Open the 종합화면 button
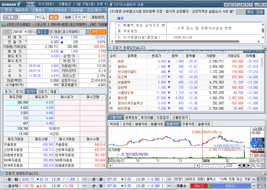This screenshot has width=267, height=190. pos(98,17)
